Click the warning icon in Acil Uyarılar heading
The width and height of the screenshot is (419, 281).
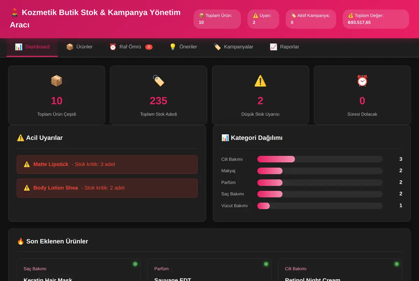[x=21, y=138]
